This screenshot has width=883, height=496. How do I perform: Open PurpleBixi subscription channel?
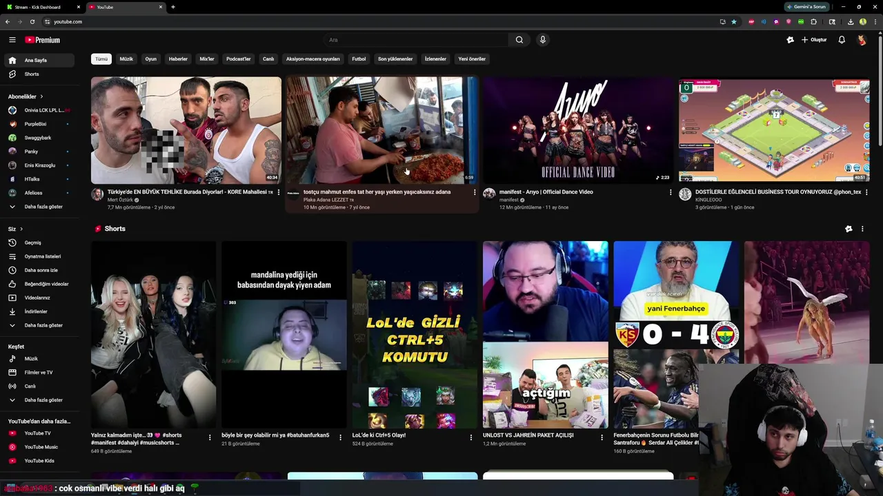pyautogui.click(x=38, y=124)
